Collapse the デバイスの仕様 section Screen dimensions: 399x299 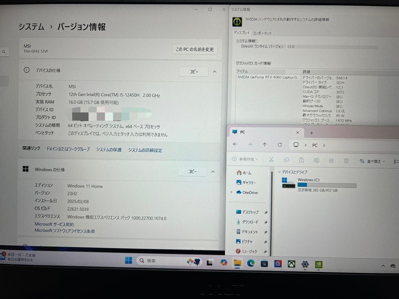click(214, 72)
